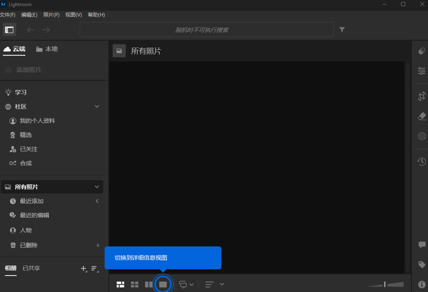
Task: Open the versions history icon
Action: coord(421,162)
